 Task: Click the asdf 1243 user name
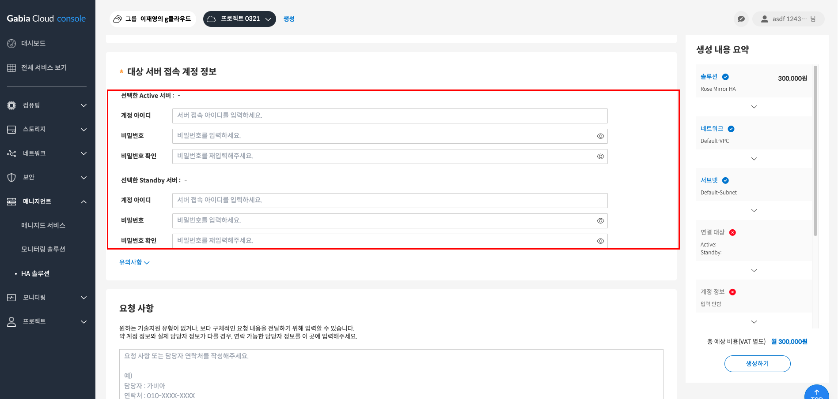pos(790,19)
